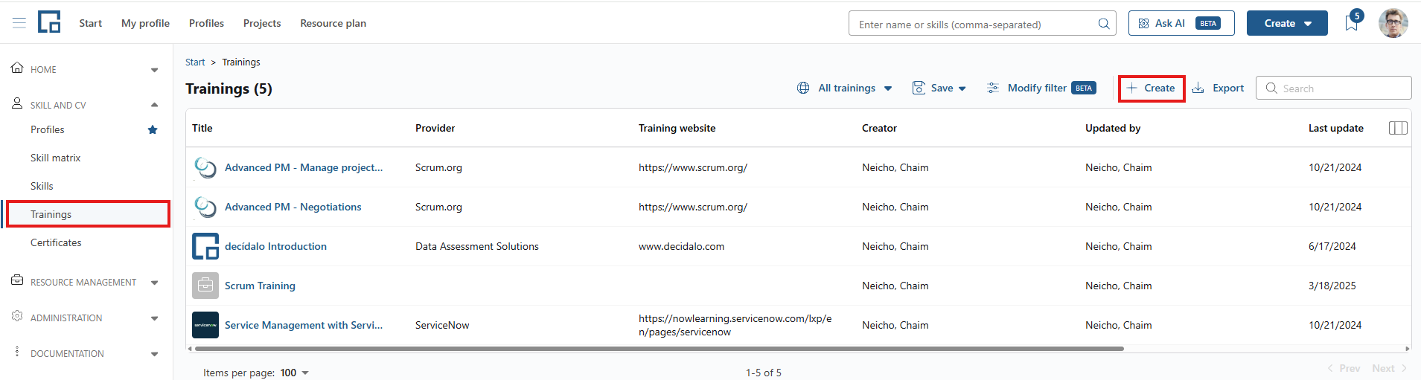The image size is (1421, 380).
Task: Click the decidalo Introduction training logo
Action: 205,246
